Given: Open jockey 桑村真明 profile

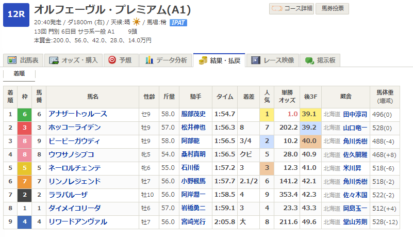Looking at the screenshot, I should pos(193,154).
